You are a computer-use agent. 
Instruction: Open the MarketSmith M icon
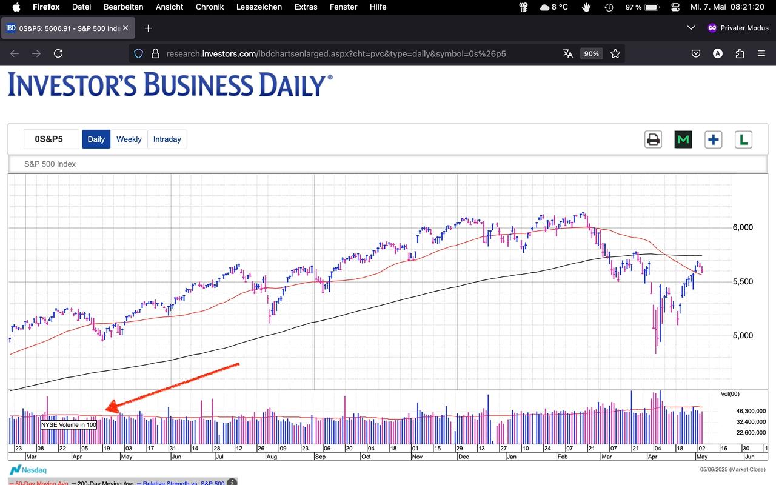[x=683, y=139]
